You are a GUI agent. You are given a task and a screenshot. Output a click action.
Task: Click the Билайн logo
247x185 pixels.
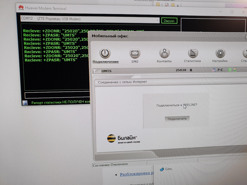coord(123,138)
